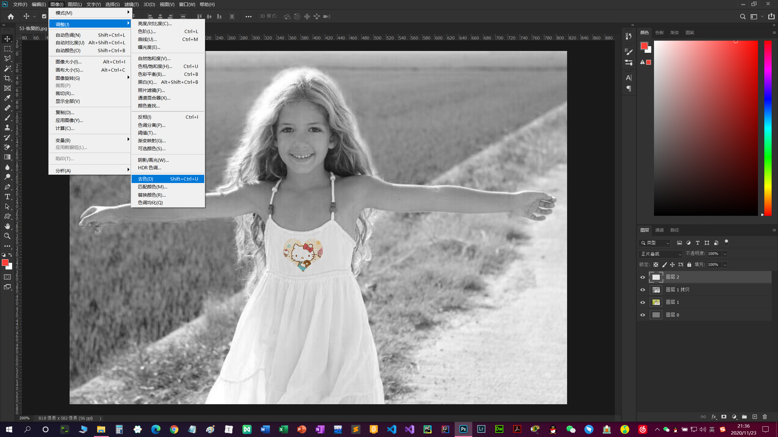Open the blend mode dropdown 正片叠底
This screenshot has width=778, height=437.
pos(660,254)
